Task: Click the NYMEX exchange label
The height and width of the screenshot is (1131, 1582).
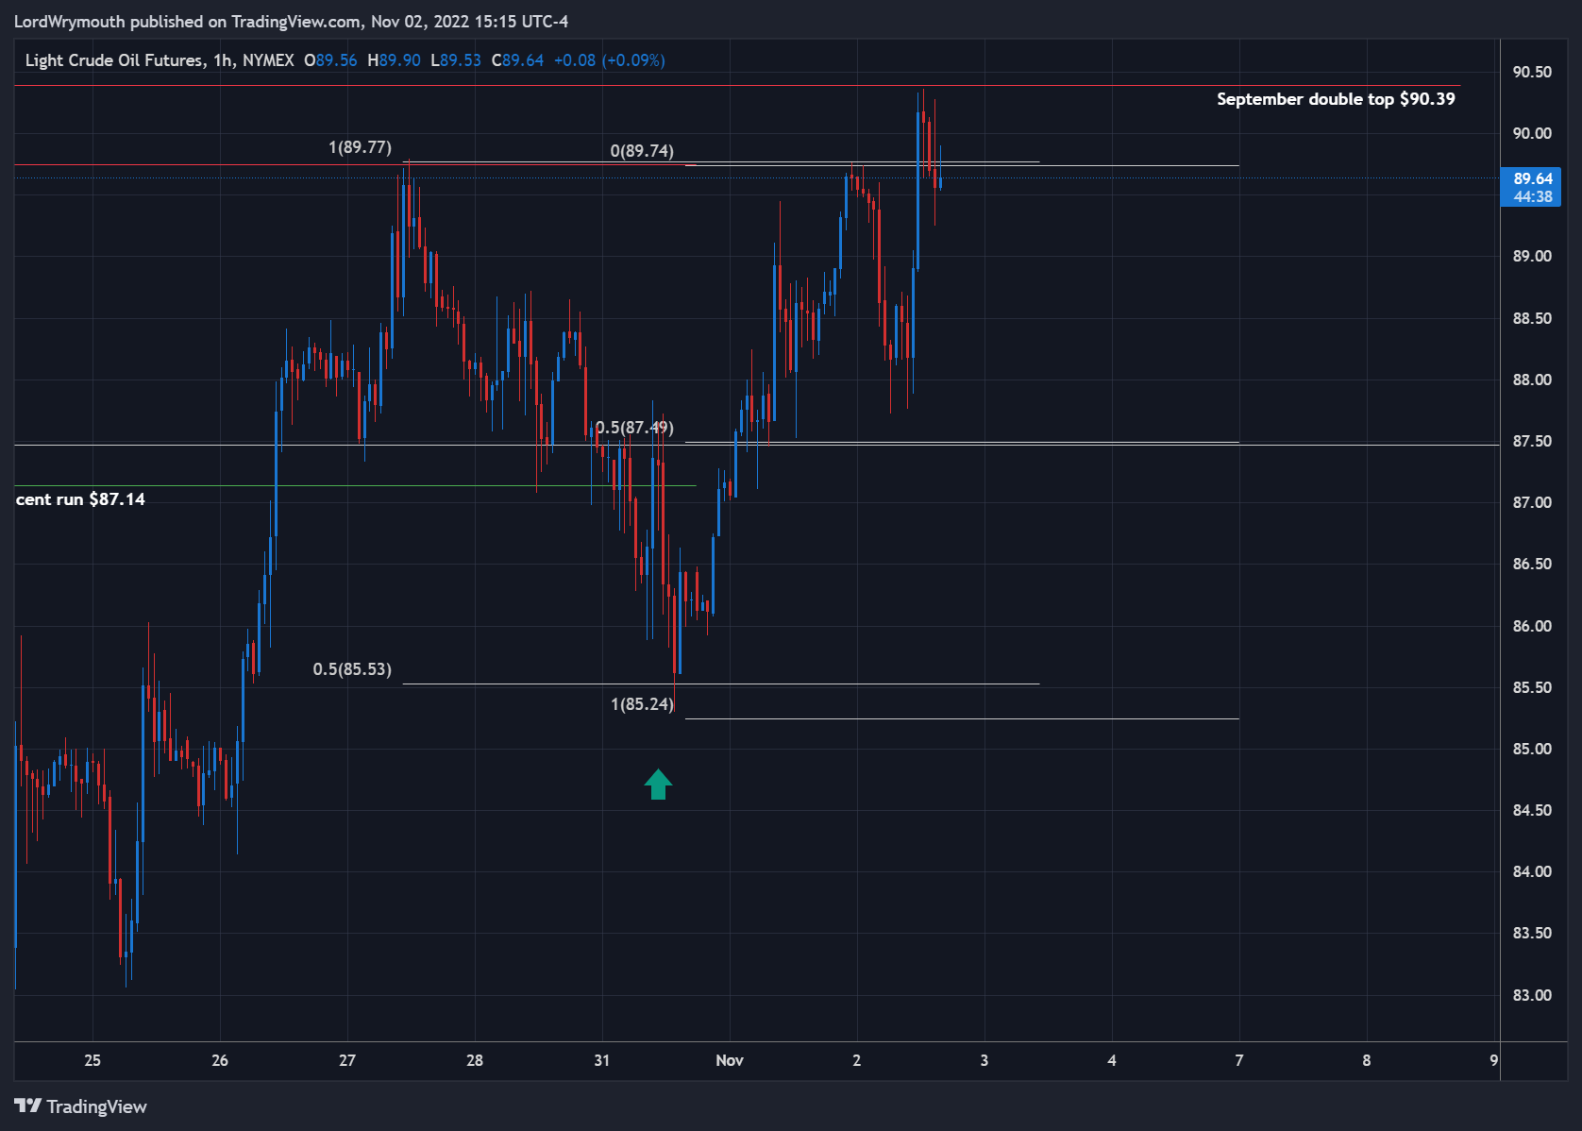Action: (268, 60)
